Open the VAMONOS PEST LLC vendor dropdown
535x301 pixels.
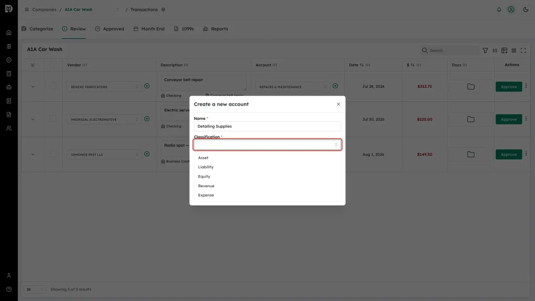pos(104,155)
